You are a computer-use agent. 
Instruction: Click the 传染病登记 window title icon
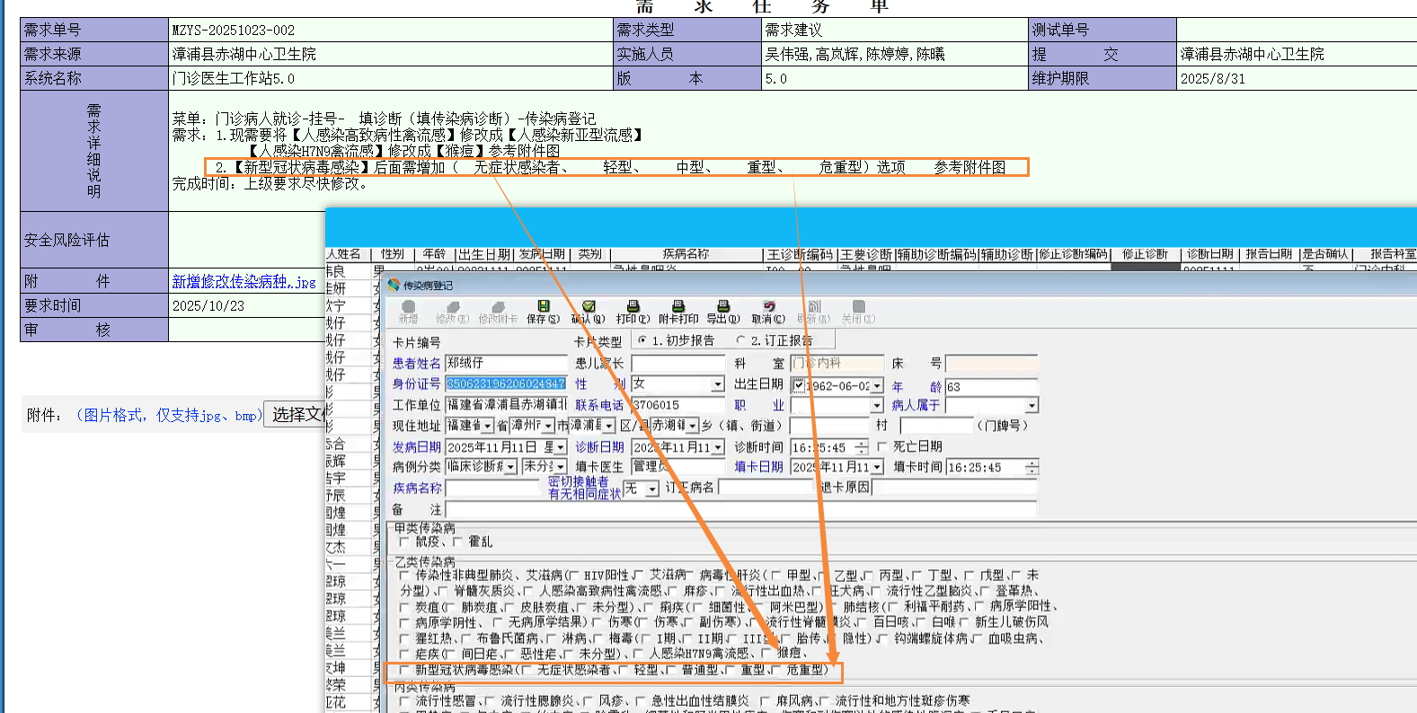(393, 285)
